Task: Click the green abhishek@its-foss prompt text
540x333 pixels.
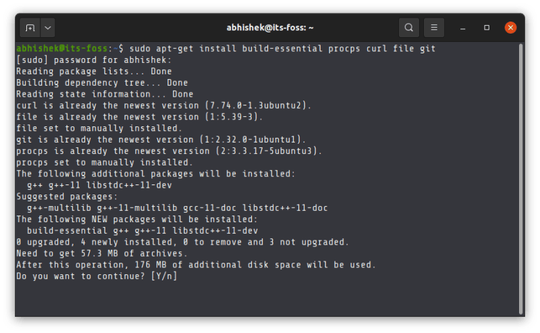Action: 65,49
